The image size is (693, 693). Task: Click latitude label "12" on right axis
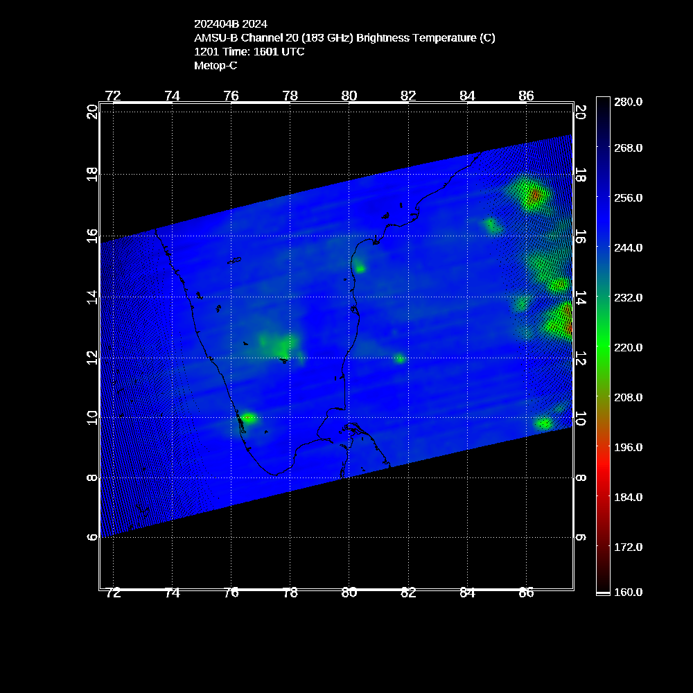tap(581, 358)
